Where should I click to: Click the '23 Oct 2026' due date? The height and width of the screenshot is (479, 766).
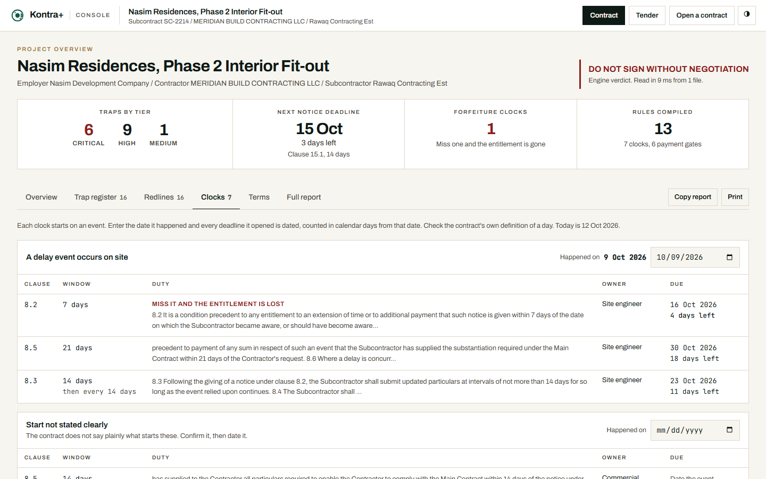pos(693,381)
